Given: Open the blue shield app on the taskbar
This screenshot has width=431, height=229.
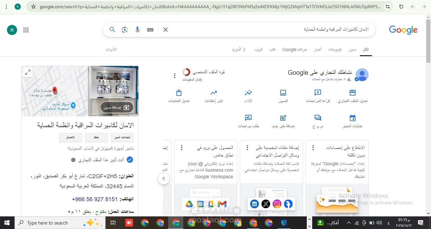Looking at the screenshot, I should click(284, 223).
